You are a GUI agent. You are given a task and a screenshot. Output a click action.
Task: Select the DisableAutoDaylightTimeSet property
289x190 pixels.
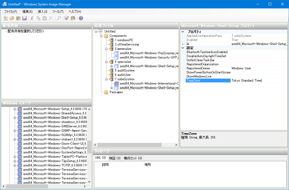[x=206, y=56]
